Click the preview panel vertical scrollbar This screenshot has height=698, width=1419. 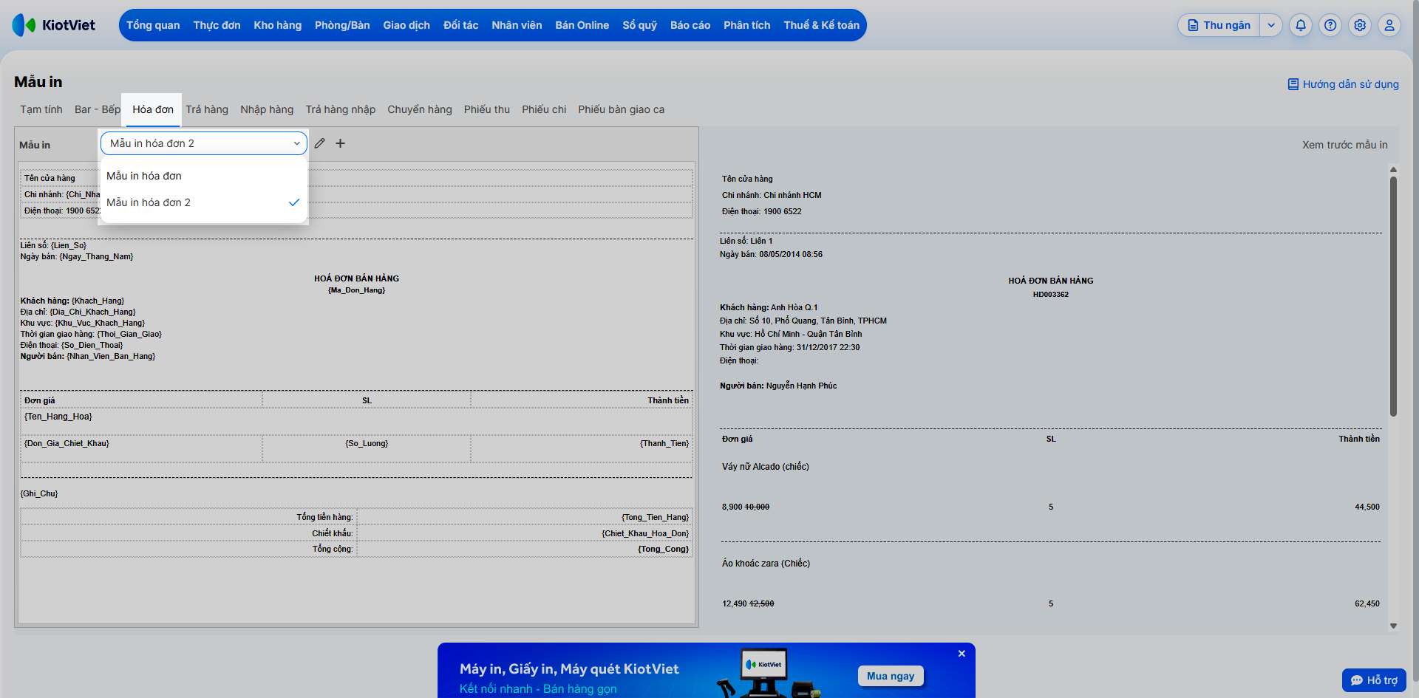1393,295
